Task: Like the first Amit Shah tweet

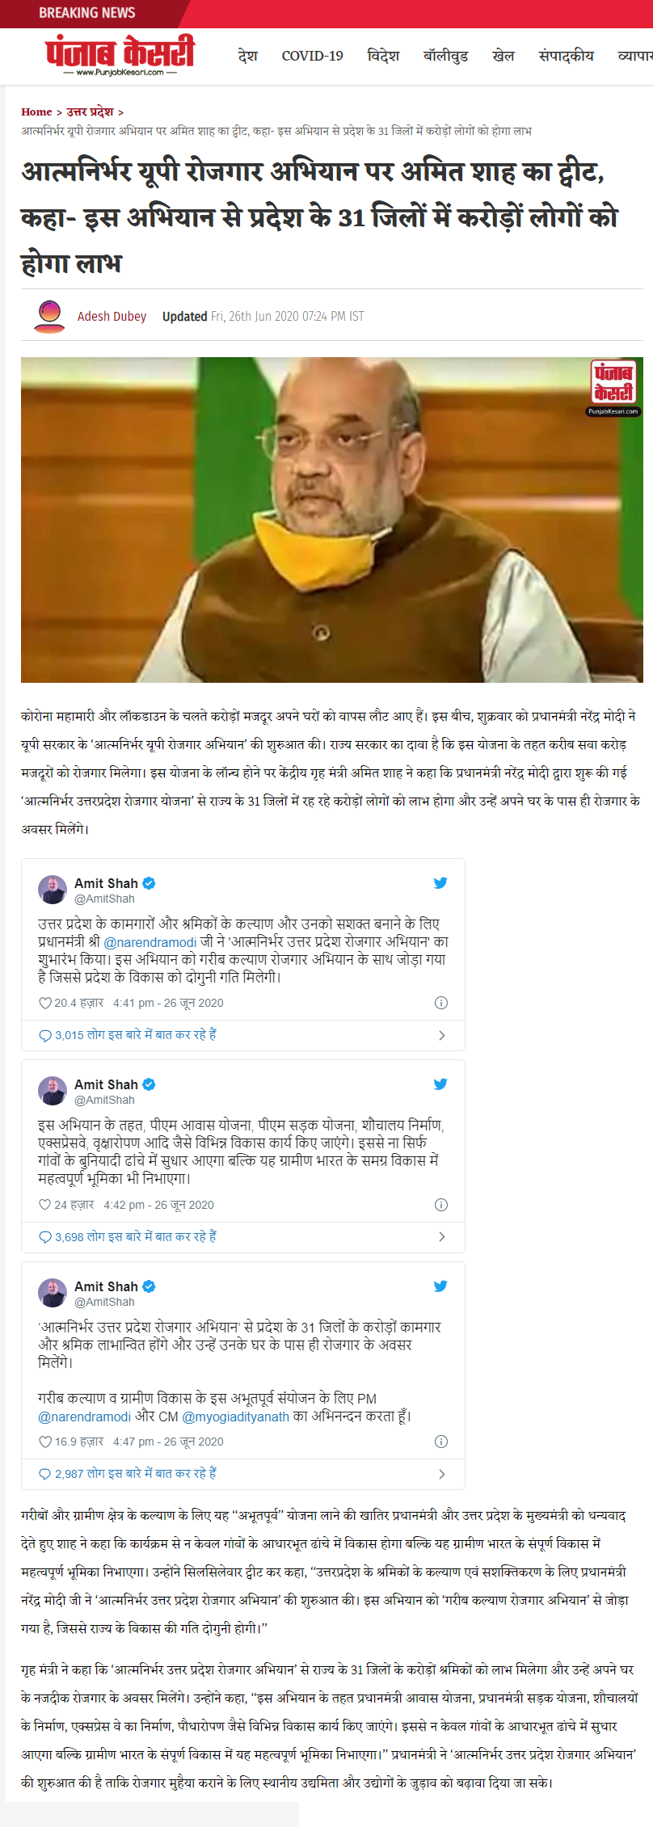Action: click(45, 1003)
